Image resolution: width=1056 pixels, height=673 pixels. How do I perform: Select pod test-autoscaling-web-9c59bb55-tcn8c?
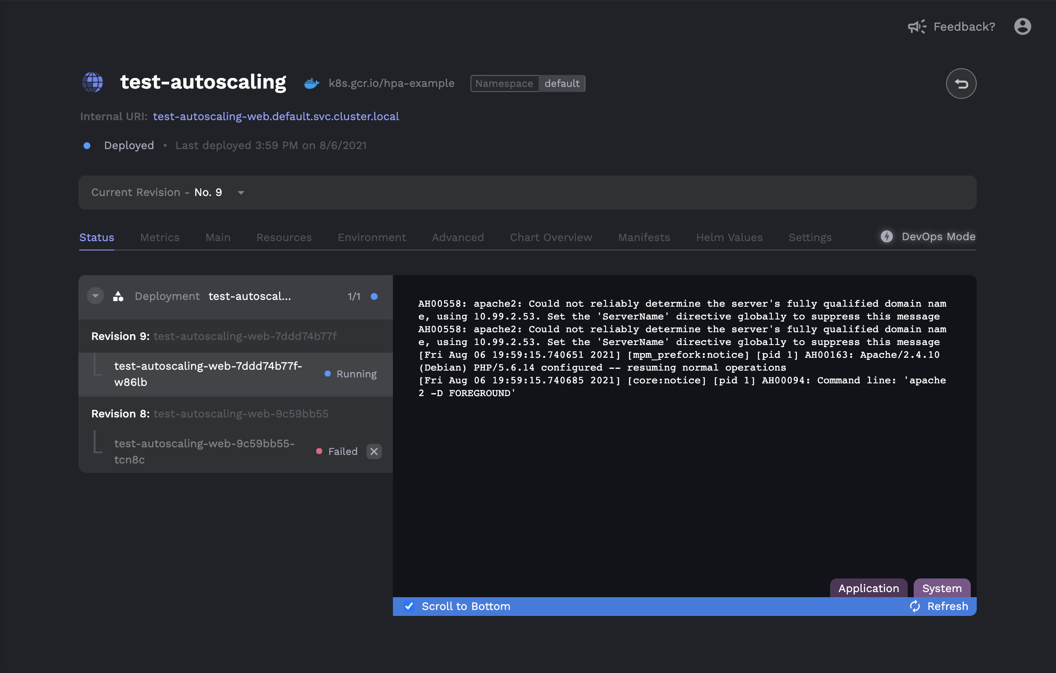click(x=236, y=451)
